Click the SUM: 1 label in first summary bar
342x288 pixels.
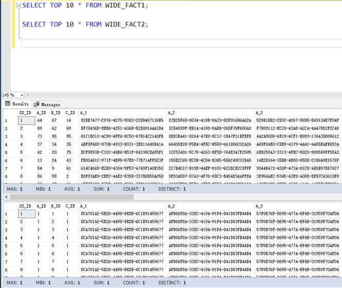(x=102, y=189)
